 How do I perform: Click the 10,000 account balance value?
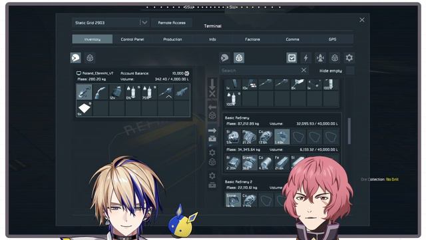tap(178, 73)
